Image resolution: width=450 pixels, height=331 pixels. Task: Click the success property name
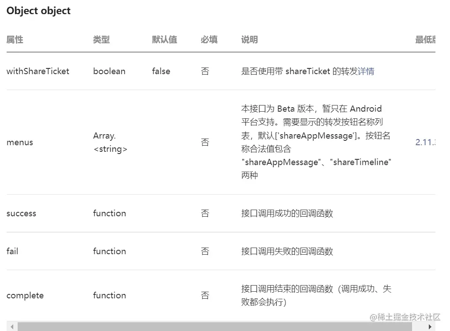click(21, 213)
